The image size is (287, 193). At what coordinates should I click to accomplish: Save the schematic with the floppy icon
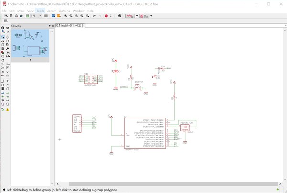(x=11, y=16)
